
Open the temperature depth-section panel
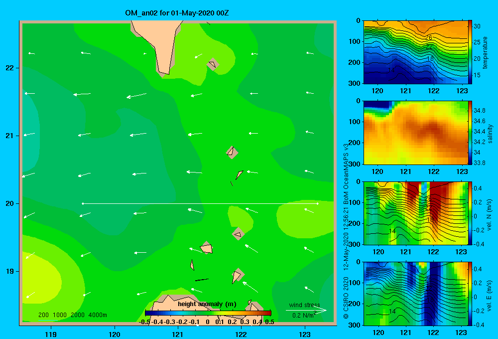tap(416, 52)
